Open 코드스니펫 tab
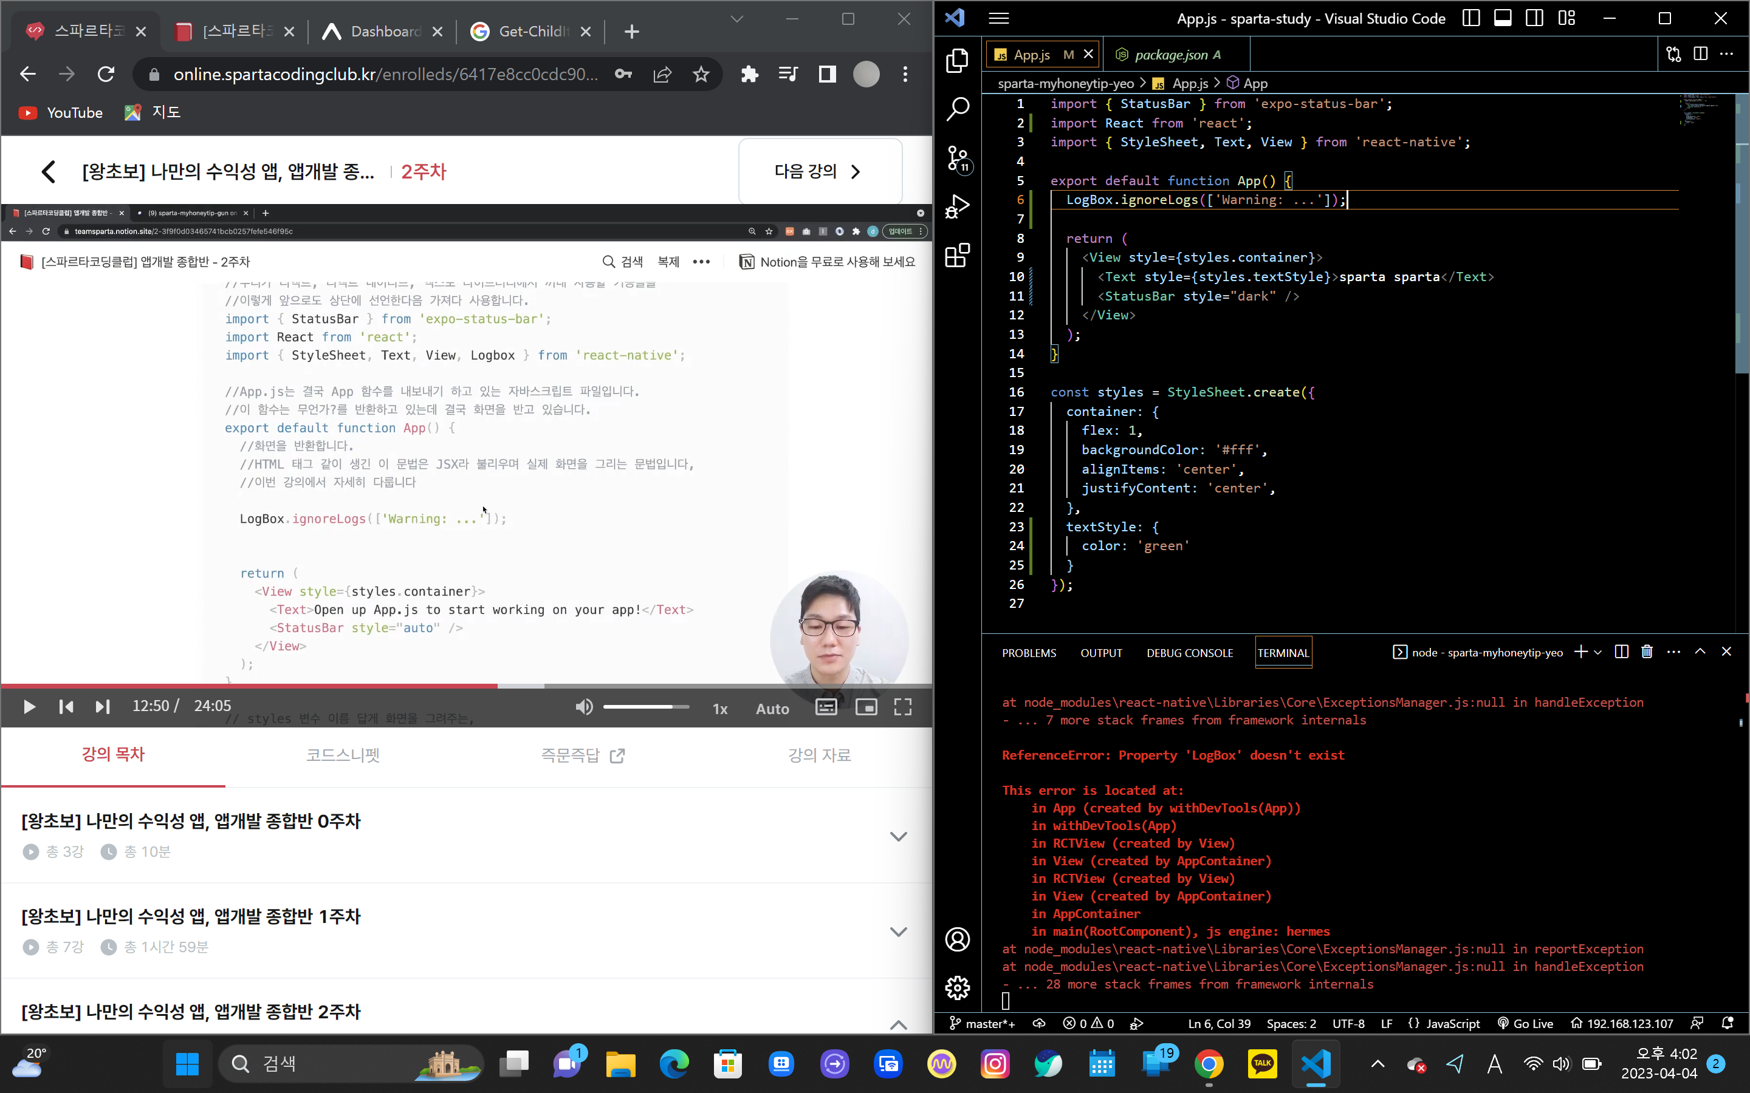 tap(343, 755)
